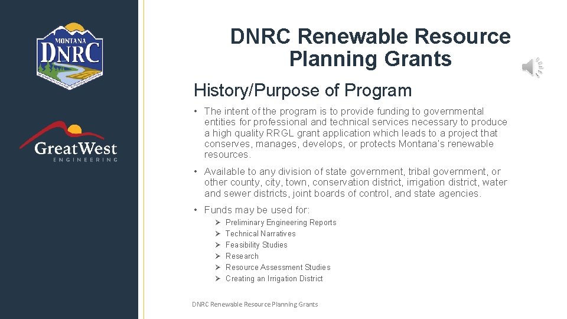Click the ENGINEERING text under Great West
This screenshot has height=319, width=567.
click(x=85, y=159)
